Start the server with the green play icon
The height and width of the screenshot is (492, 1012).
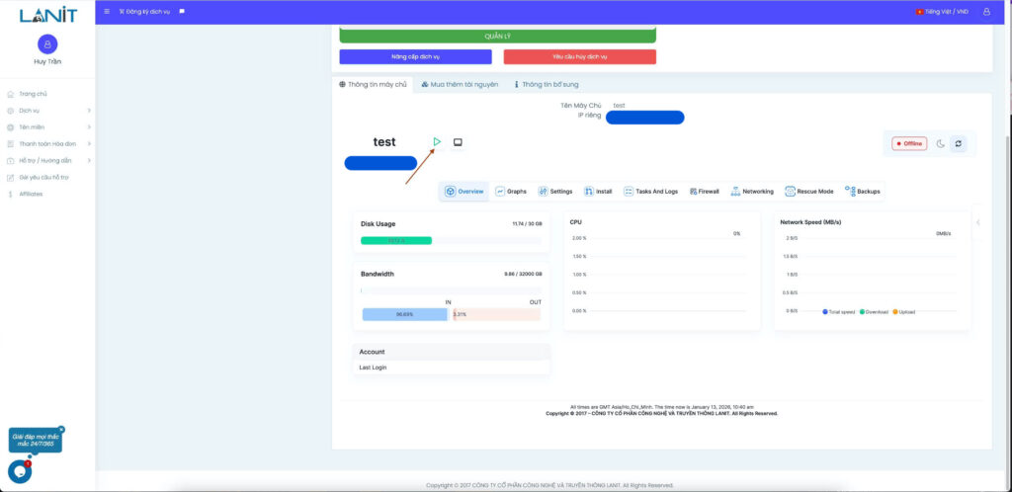437,142
